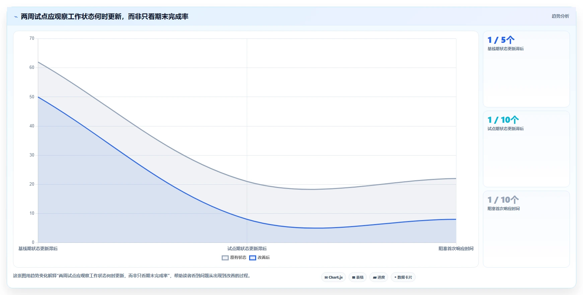583x295 pixels.
Task: Click the gray line's end point at 22
Action: 456,179
